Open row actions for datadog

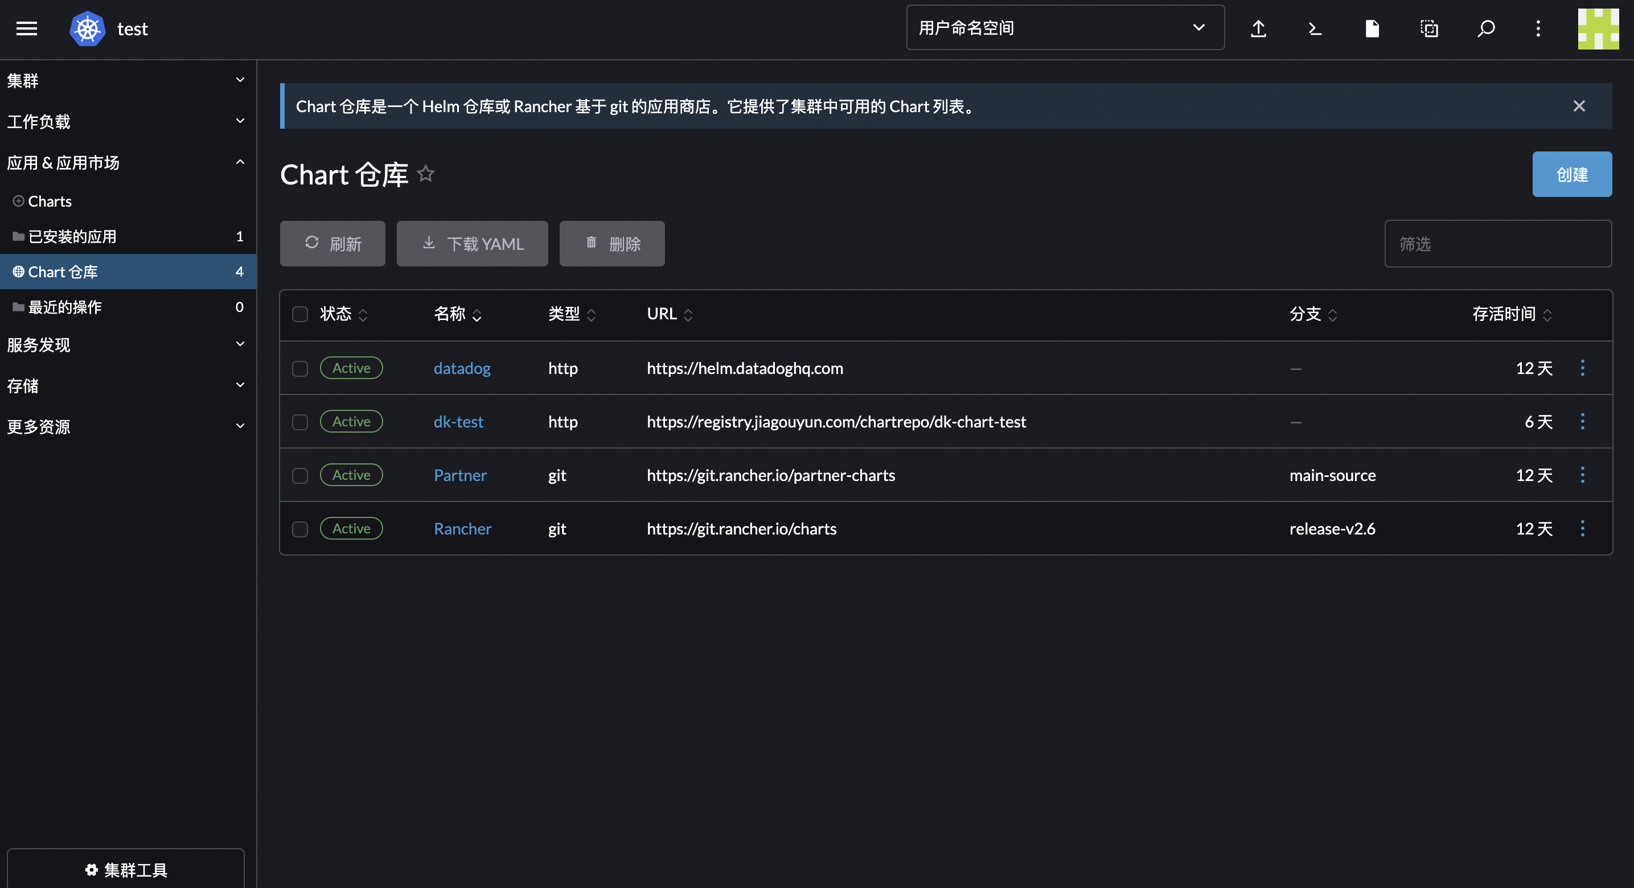tap(1583, 368)
